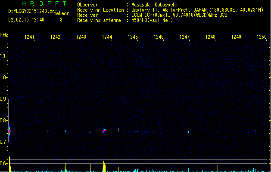The width and height of the screenshot is (271, 172).
Task: Click the bright echo at the spectrogram's left edge
Action: (x=10, y=131)
